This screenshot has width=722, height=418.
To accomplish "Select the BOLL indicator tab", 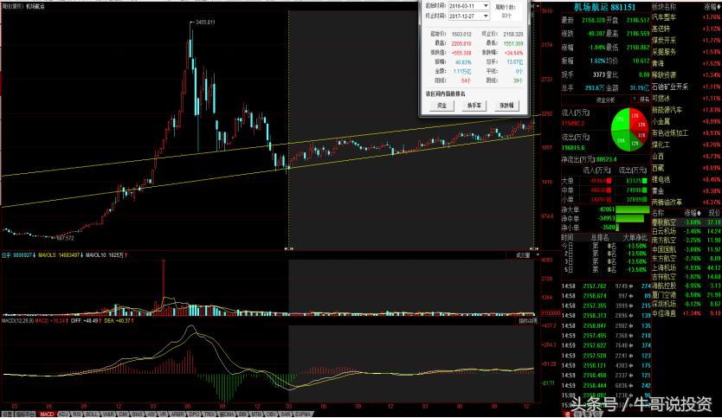I will click(91, 414).
